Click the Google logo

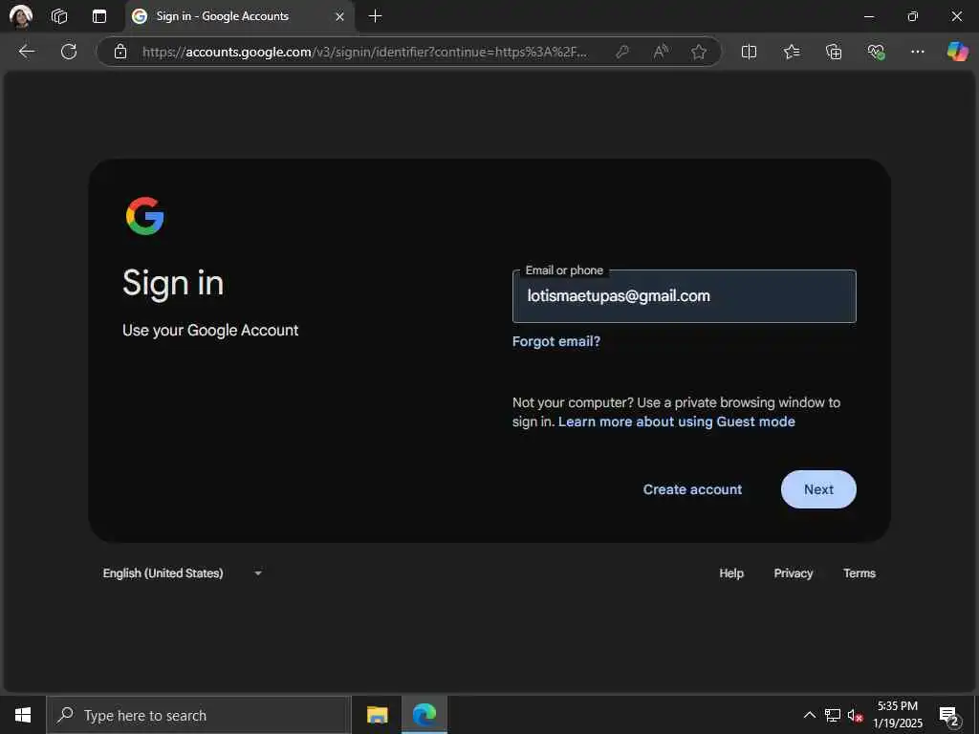point(145,216)
